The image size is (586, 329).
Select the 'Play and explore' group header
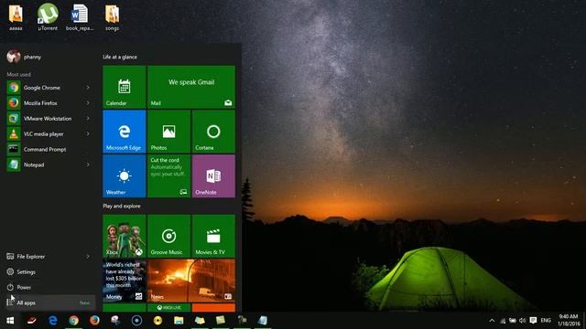[122, 206]
